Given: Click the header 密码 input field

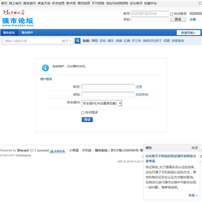Looking at the screenshot, I should (150, 19).
